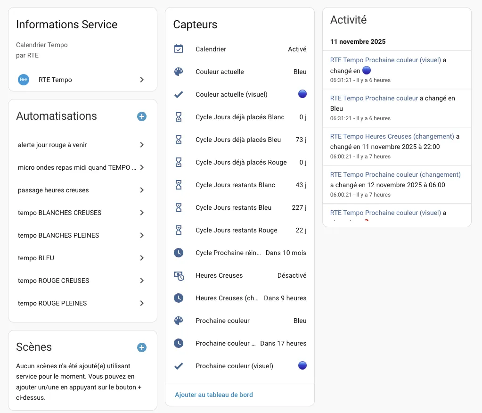482x413 pixels.
Task: Click the Heures Creuses sensor icon
Action: click(x=179, y=275)
